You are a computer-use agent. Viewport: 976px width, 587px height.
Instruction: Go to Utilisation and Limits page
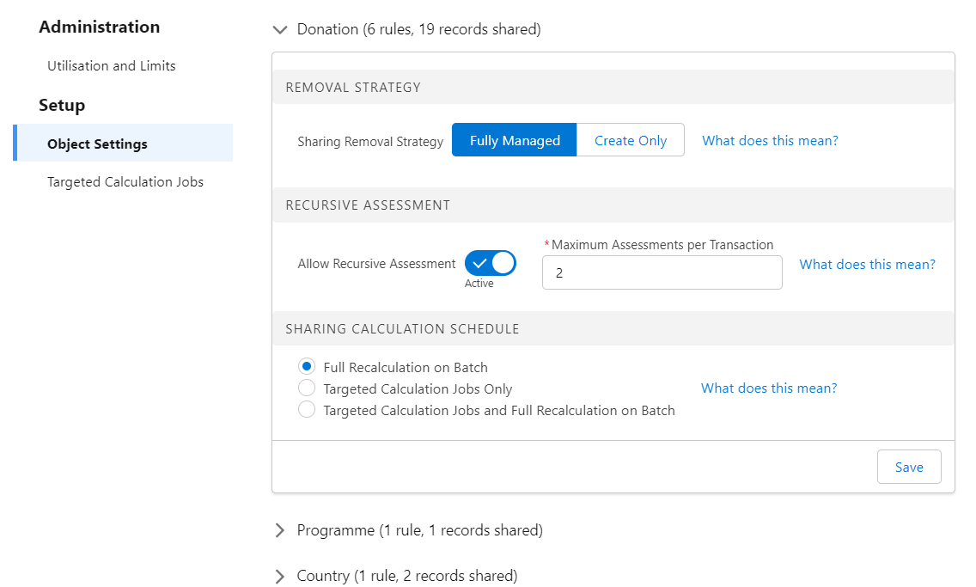pos(112,65)
